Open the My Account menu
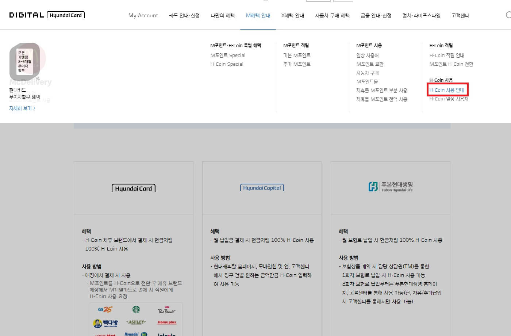Image resolution: width=511 pixels, height=336 pixels. [143, 15]
